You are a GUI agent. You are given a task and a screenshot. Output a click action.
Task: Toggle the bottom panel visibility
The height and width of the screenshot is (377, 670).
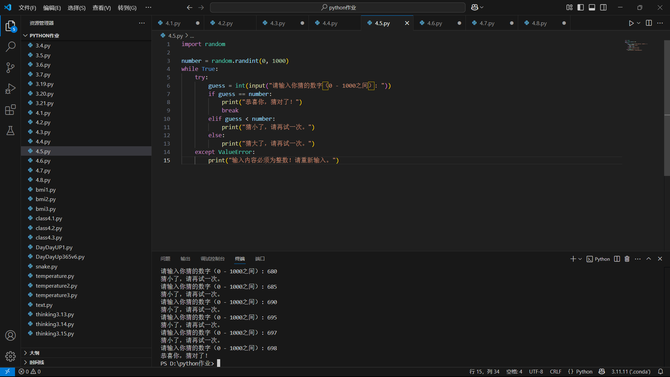click(592, 7)
